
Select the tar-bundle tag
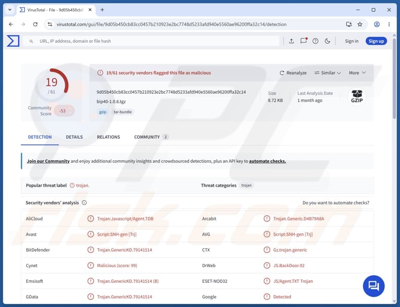(x=123, y=112)
